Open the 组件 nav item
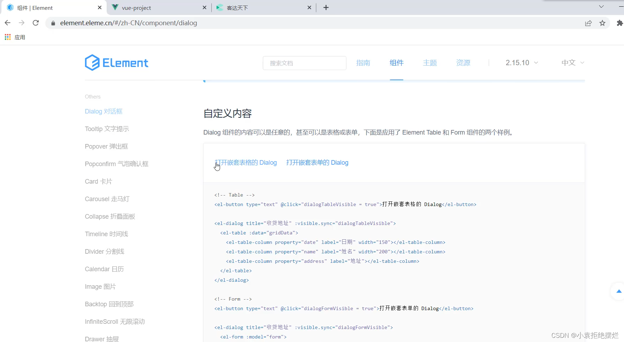This screenshot has height=342, width=624. click(x=397, y=63)
